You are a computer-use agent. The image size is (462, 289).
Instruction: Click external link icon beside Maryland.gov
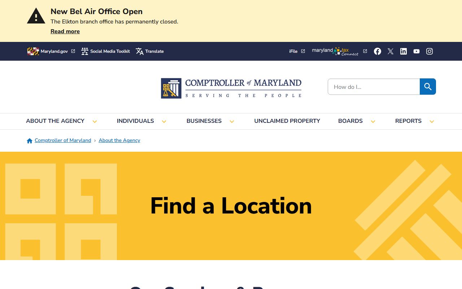click(73, 51)
